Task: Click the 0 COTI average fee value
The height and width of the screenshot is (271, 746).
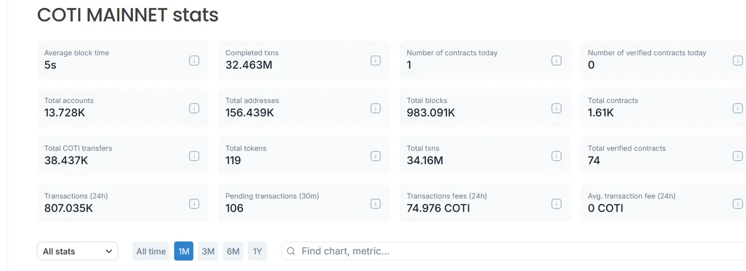Action: [606, 208]
